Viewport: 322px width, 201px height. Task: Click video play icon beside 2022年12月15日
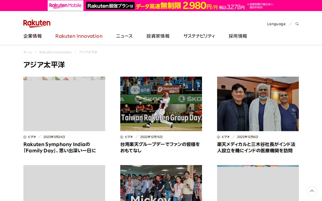click(122, 137)
